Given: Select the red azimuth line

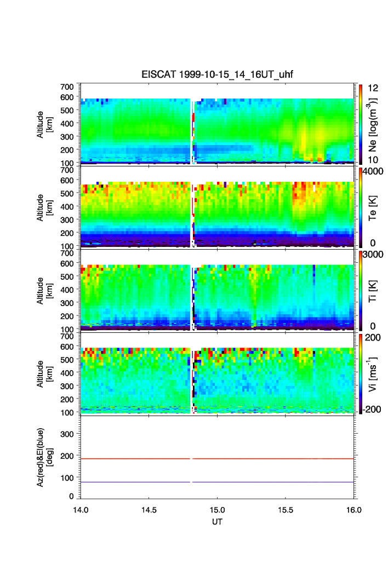Looking at the screenshot, I should click(274, 459).
